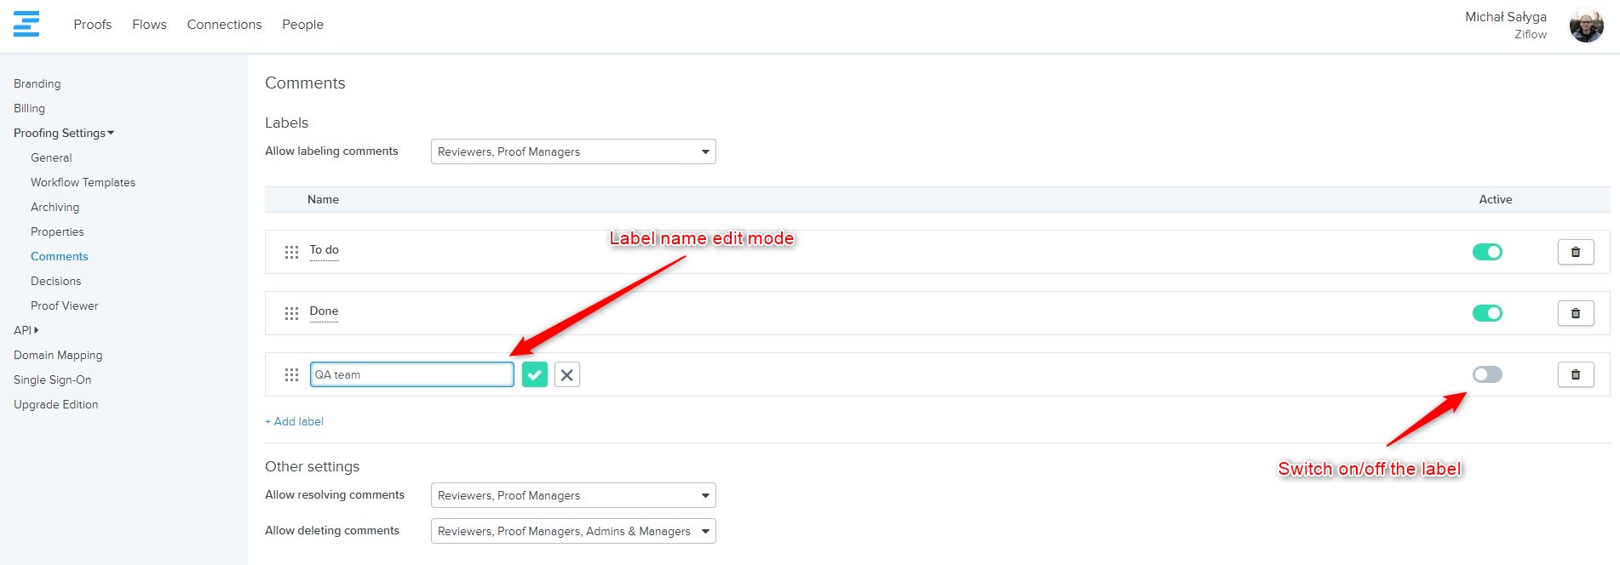Enable the QA team label toggle
Image resolution: width=1620 pixels, height=565 pixels.
pyautogui.click(x=1487, y=374)
